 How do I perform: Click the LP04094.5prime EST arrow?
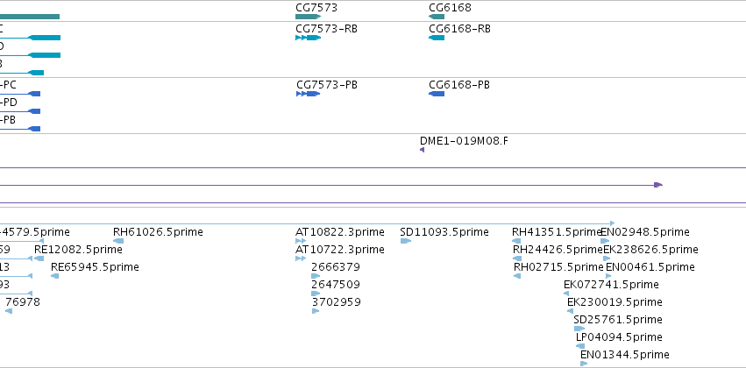(580, 346)
